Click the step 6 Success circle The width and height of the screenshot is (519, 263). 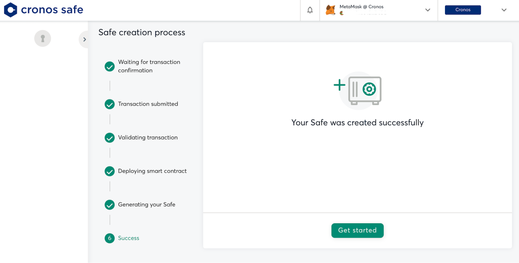point(110,238)
